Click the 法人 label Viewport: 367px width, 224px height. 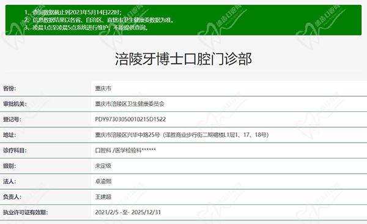pyautogui.click(x=9, y=181)
